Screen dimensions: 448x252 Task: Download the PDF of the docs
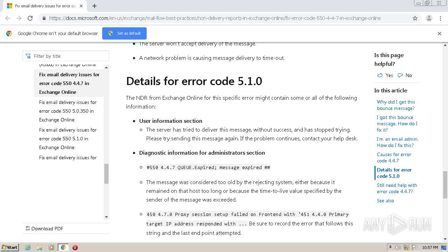coord(44,229)
